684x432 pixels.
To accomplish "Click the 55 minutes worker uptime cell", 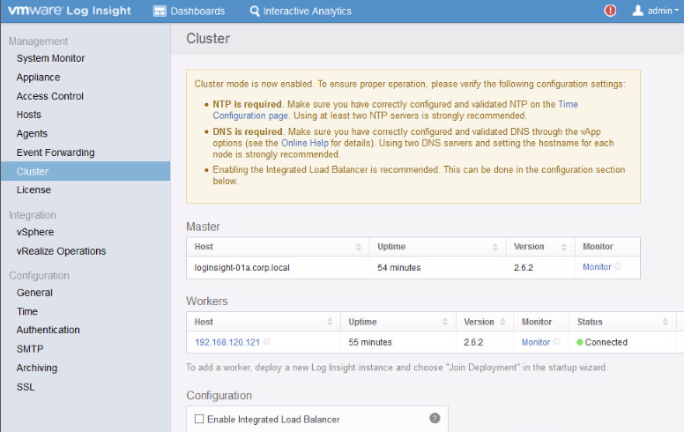I will [398, 343].
